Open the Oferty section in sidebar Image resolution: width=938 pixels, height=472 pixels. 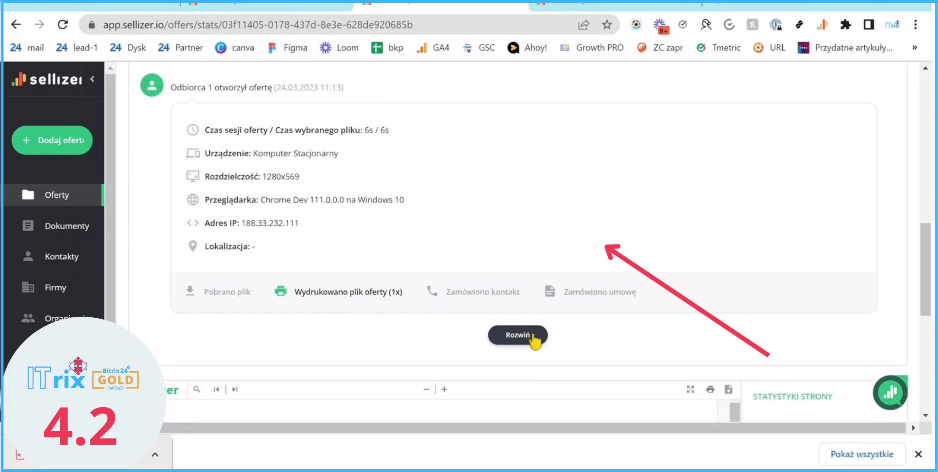(56, 195)
